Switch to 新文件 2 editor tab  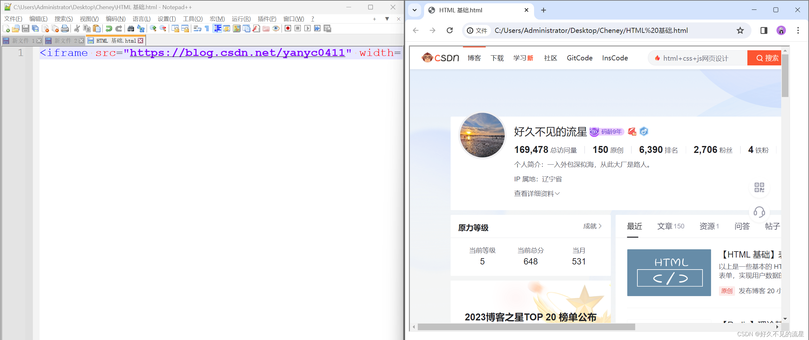[x=65, y=41]
